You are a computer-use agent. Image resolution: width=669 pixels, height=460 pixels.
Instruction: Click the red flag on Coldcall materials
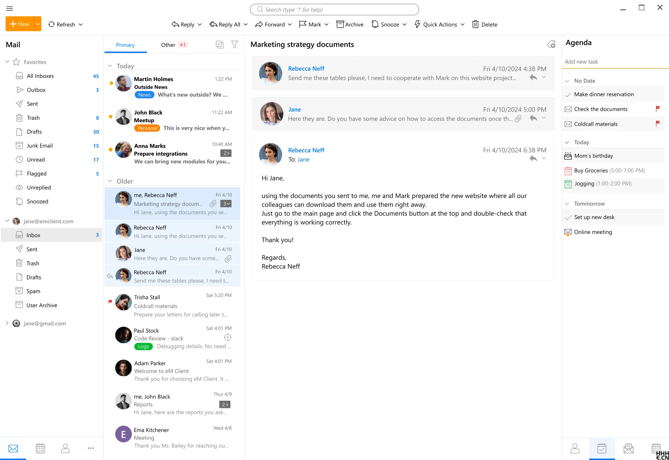(658, 124)
